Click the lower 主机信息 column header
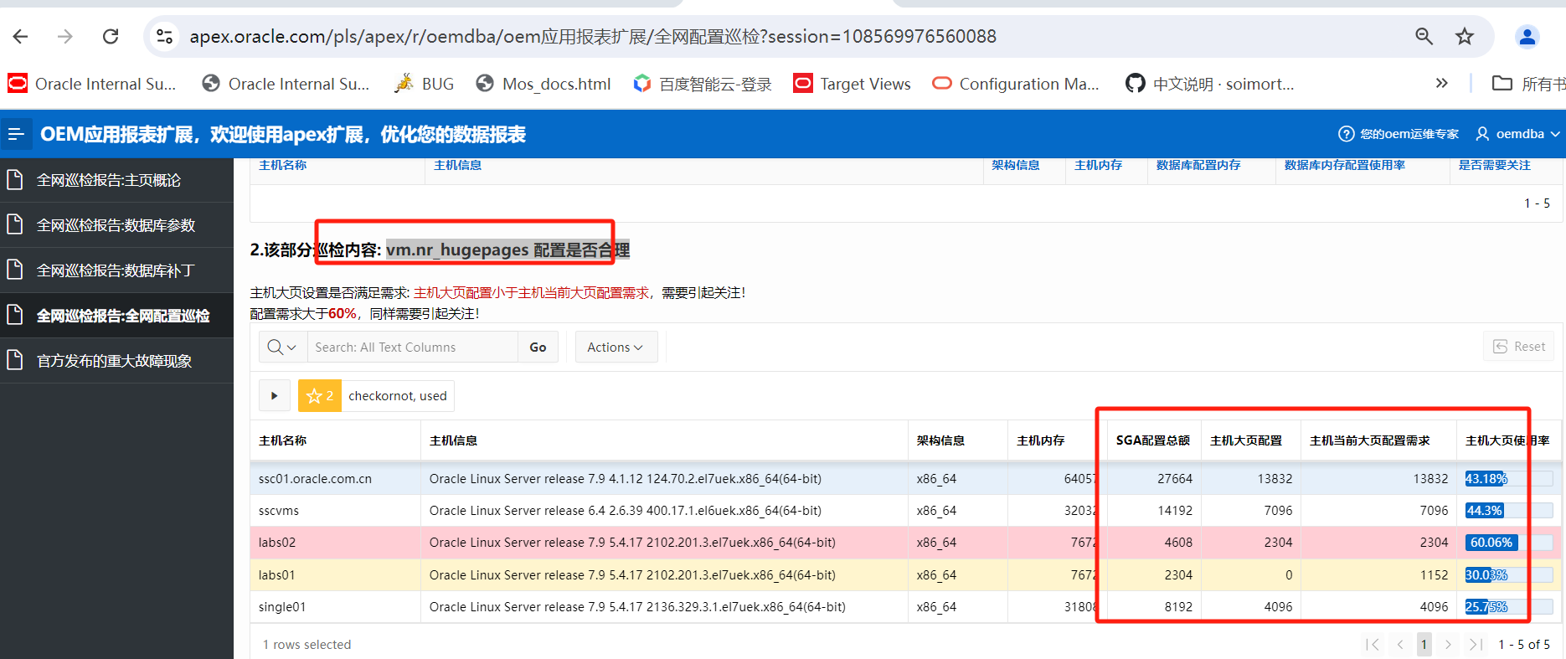Image resolution: width=1566 pixels, height=659 pixels. tap(453, 440)
